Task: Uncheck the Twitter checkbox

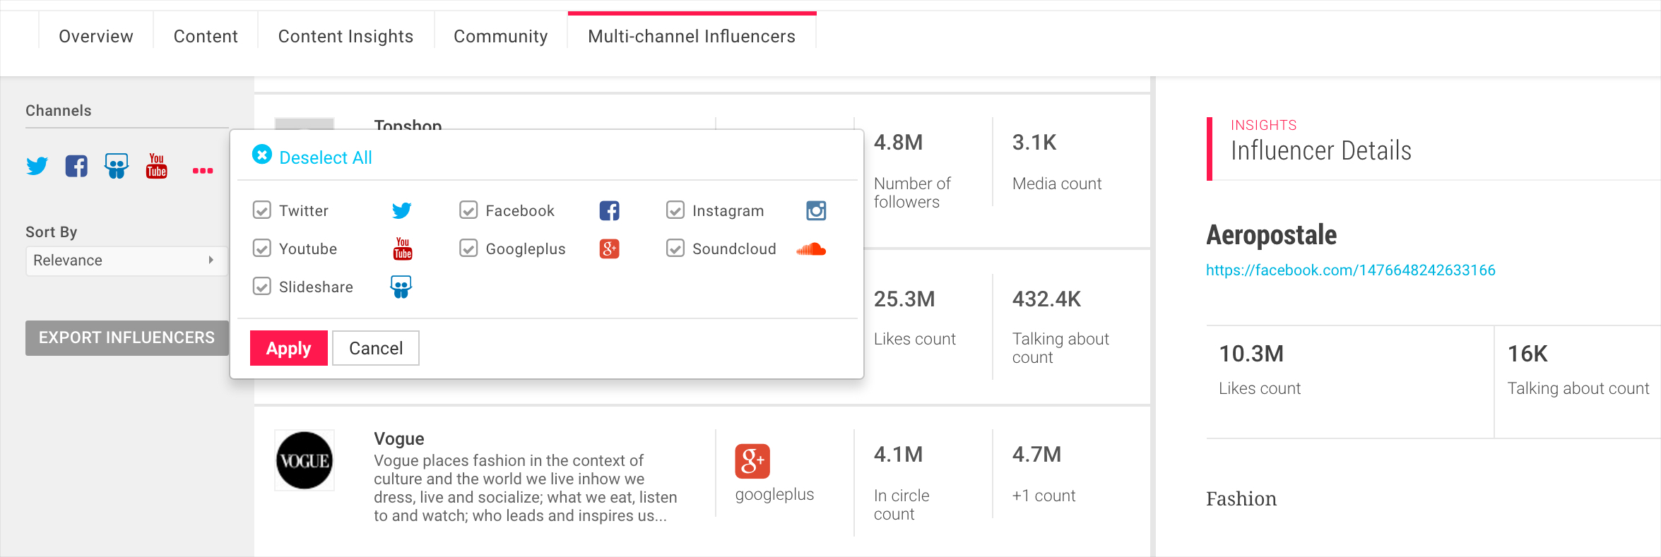Action: pyautogui.click(x=262, y=210)
